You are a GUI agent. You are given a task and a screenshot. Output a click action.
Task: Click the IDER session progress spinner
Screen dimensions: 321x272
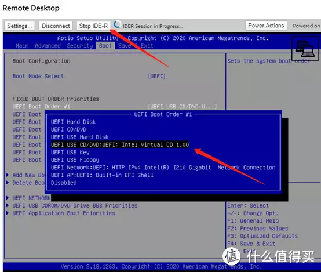point(117,24)
